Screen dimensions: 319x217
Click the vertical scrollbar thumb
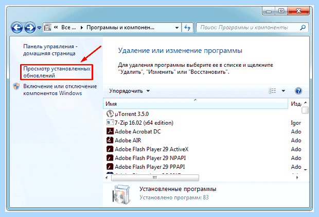click(x=305, y=110)
